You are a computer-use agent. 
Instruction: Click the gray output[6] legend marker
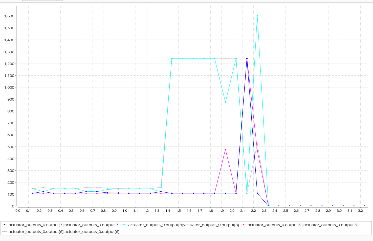click(x=5, y=232)
